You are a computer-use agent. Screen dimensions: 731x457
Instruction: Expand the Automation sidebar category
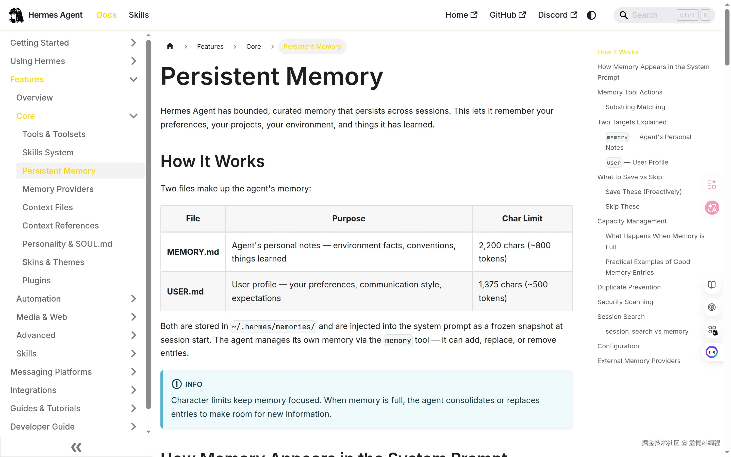pos(133,299)
